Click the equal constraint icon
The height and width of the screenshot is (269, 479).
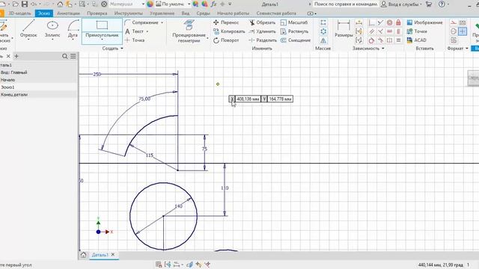398,40
